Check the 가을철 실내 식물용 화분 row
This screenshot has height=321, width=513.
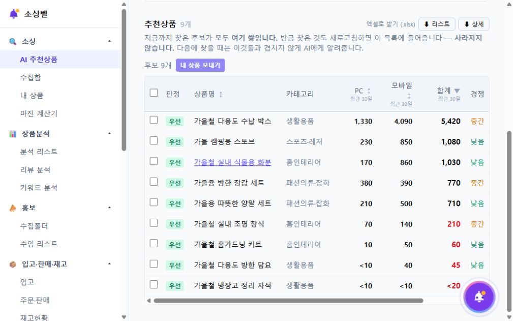pos(154,161)
